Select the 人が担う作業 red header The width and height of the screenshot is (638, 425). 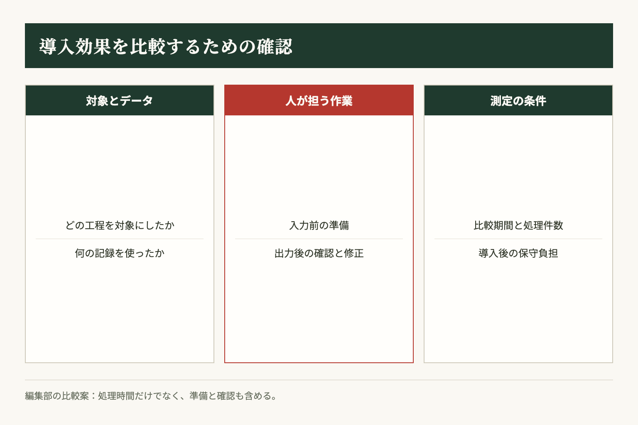319,100
